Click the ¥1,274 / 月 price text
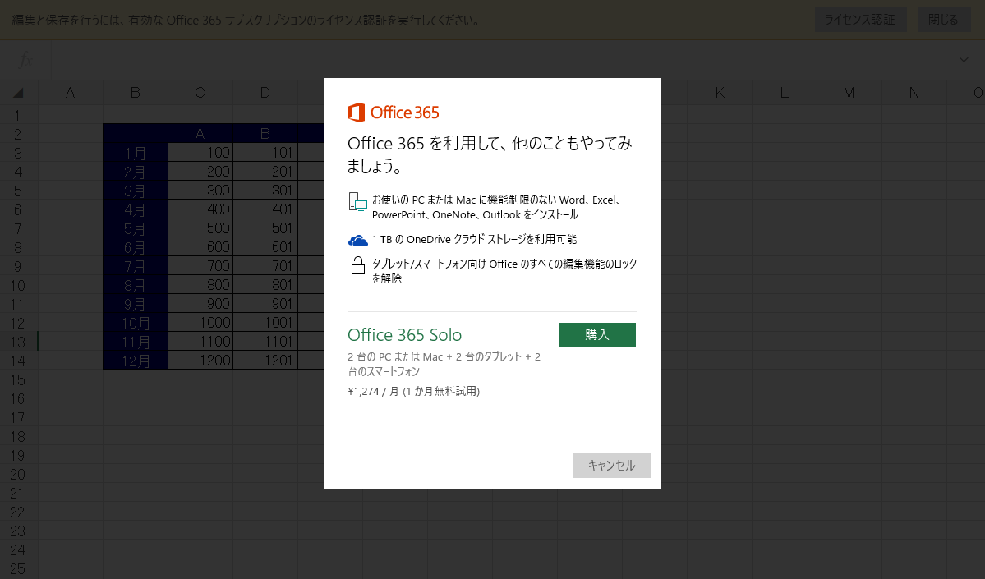The image size is (985, 579). 414,391
